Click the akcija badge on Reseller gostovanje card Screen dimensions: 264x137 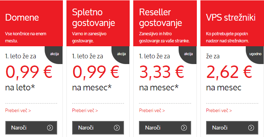tap(188, 54)
